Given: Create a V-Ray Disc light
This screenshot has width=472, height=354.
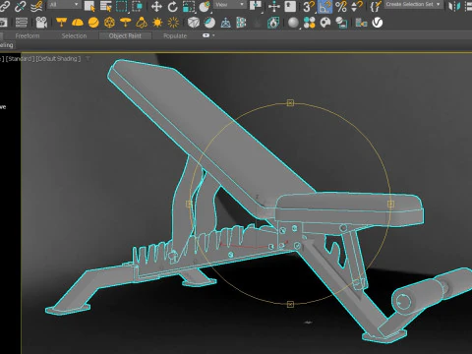Looking at the screenshot, I should pos(126,23).
